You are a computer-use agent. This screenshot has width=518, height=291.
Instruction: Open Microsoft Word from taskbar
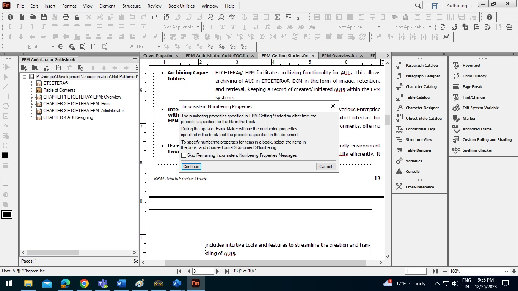(121, 283)
